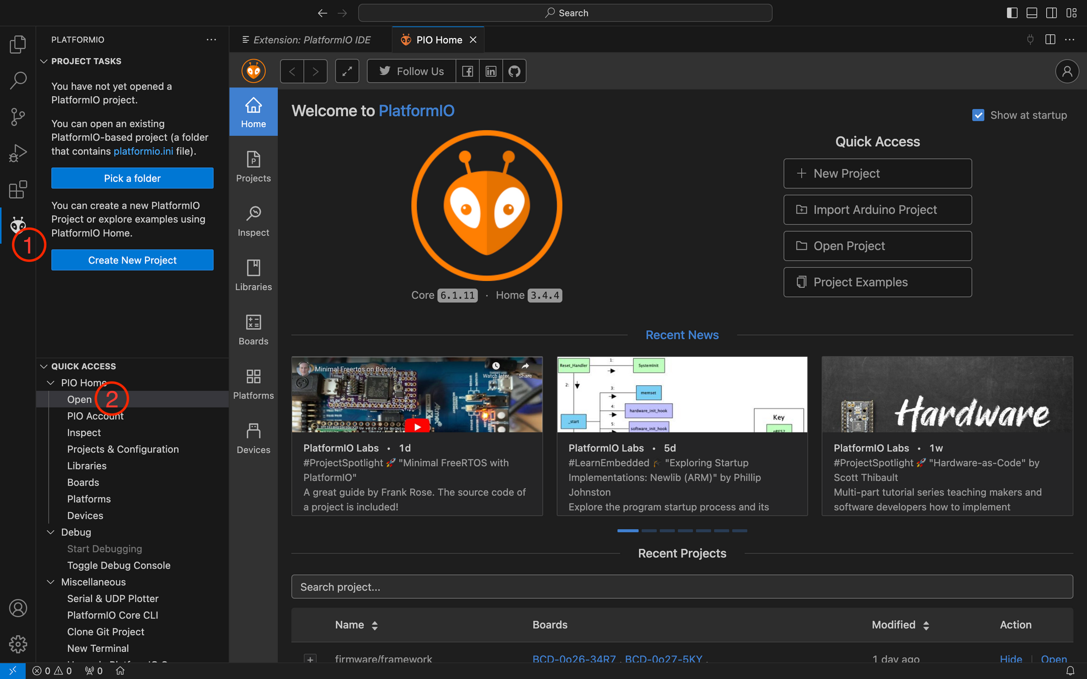Open the Extensions view icon
This screenshot has width=1087, height=679.
pos(18,190)
